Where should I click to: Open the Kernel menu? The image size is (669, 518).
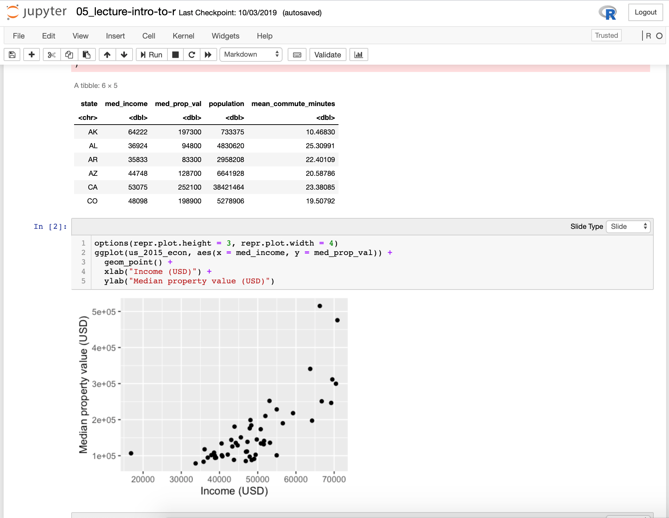coord(183,36)
